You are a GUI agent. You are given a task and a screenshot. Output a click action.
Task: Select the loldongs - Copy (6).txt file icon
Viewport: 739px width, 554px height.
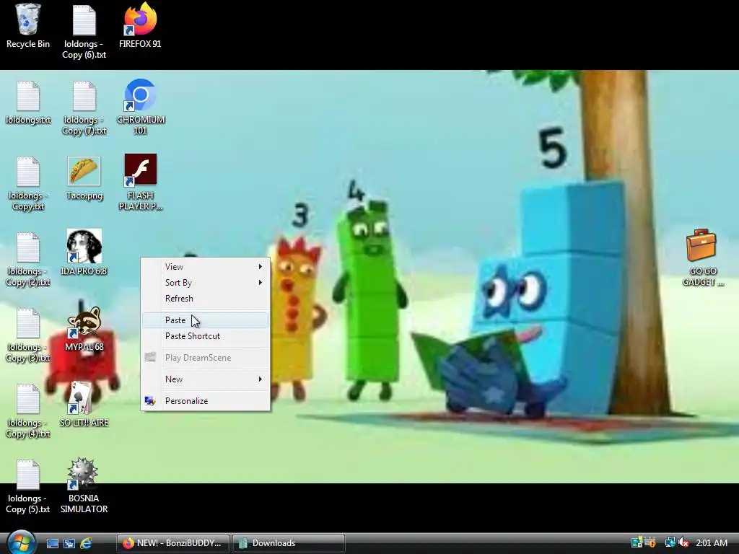pyautogui.click(x=84, y=31)
